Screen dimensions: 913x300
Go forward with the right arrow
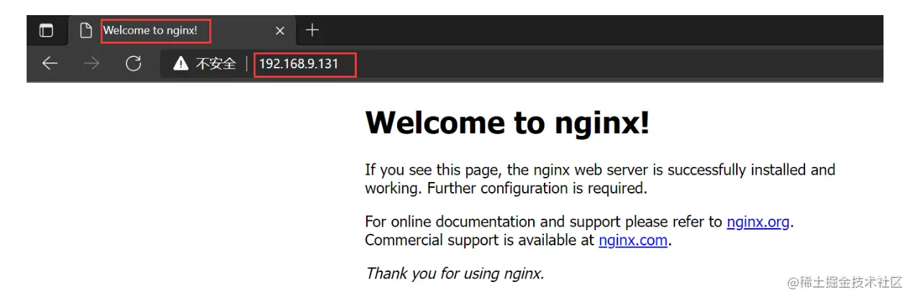(x=91, y=64)
